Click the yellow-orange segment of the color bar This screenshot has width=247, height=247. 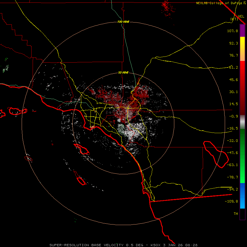[242, 49]
